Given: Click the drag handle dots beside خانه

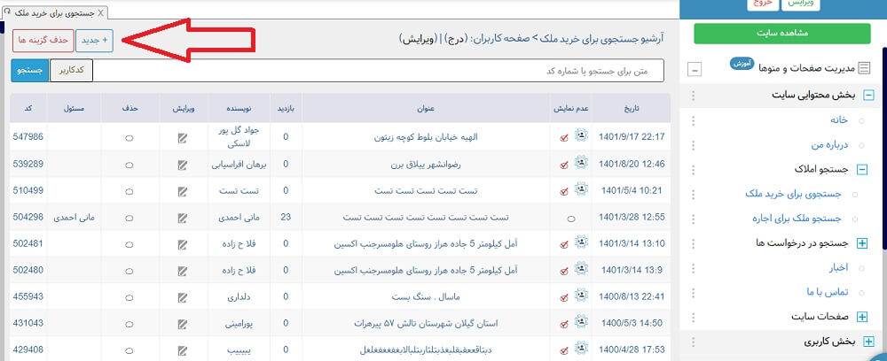Looking at the screenshot, I should pos(693,120).
